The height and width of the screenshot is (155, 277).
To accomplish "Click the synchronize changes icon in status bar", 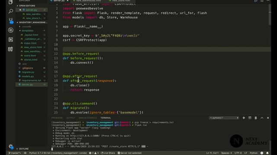I will click(x=25, y=153).
